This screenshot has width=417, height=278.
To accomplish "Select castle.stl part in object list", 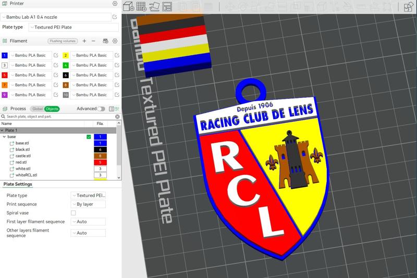I will 23,156.
